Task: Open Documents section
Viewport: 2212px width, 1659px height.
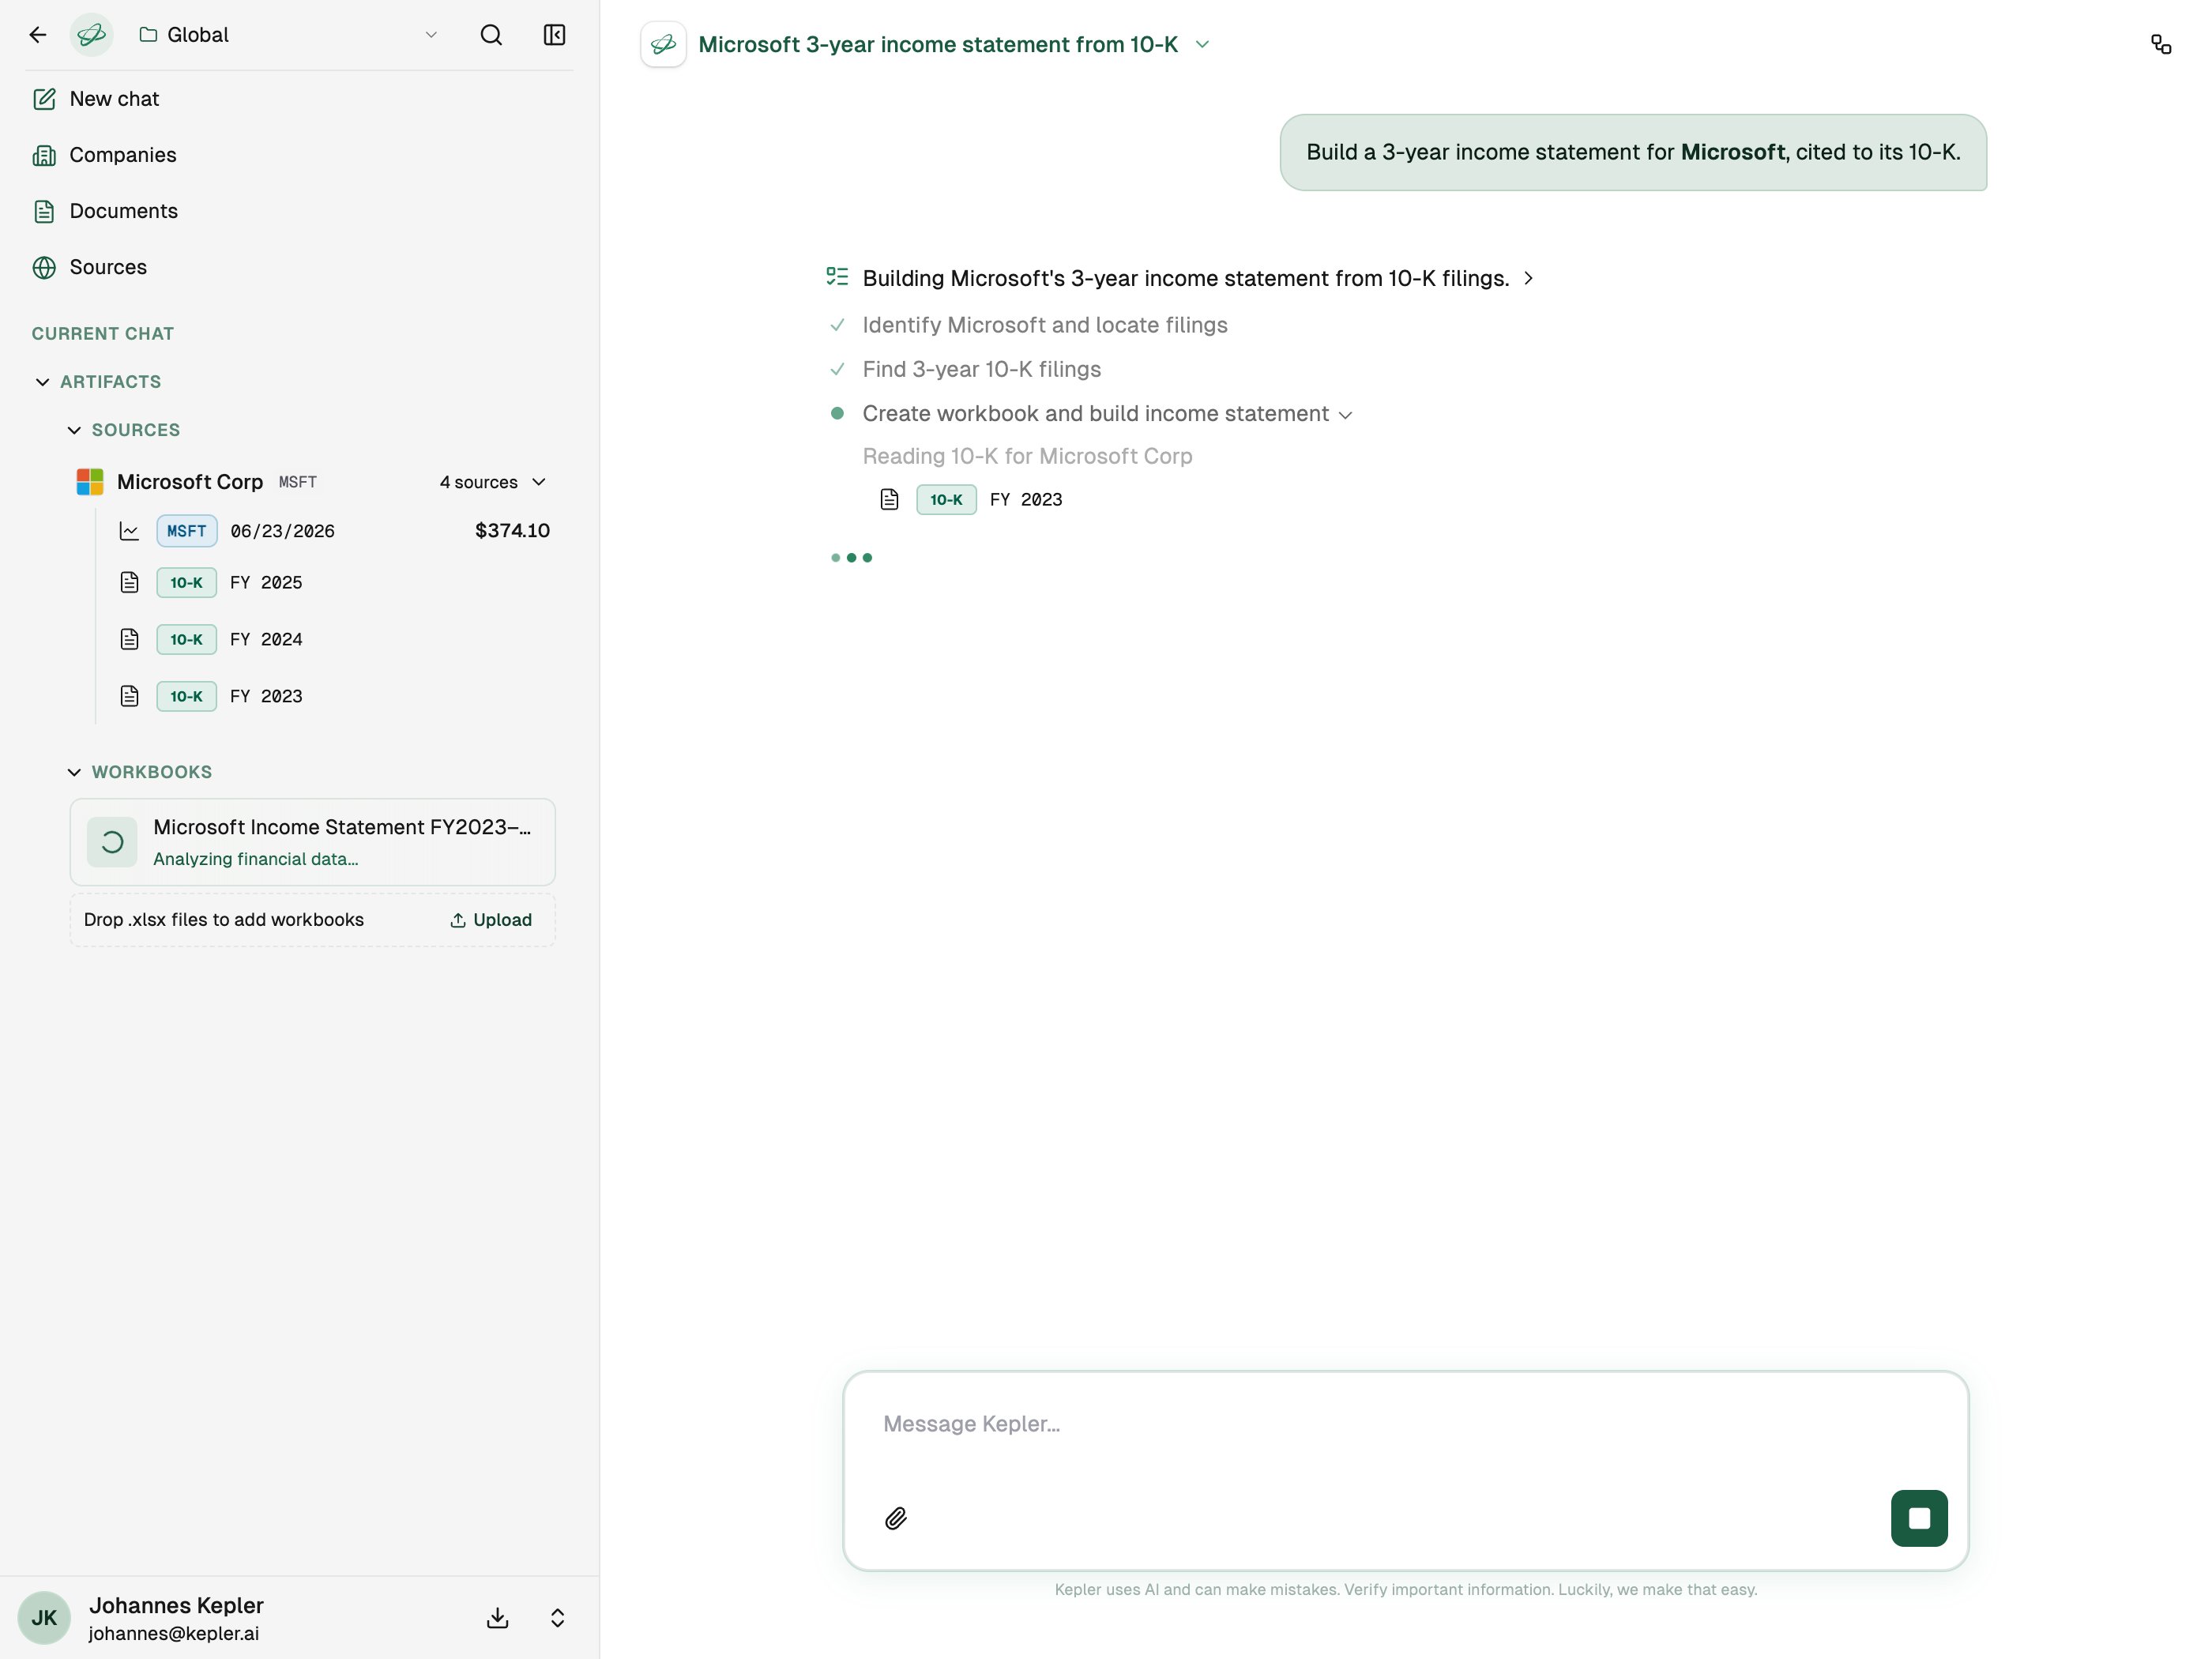Action: coord(123,211)
